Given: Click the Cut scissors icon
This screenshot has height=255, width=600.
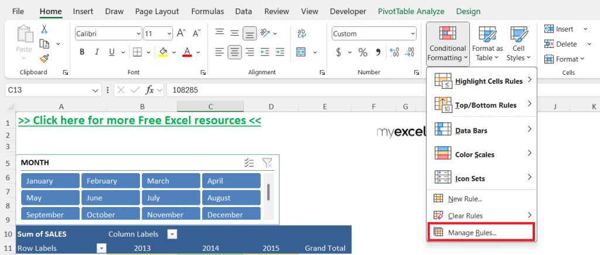Looking at the screenshot, I should (x=45, y=29).
